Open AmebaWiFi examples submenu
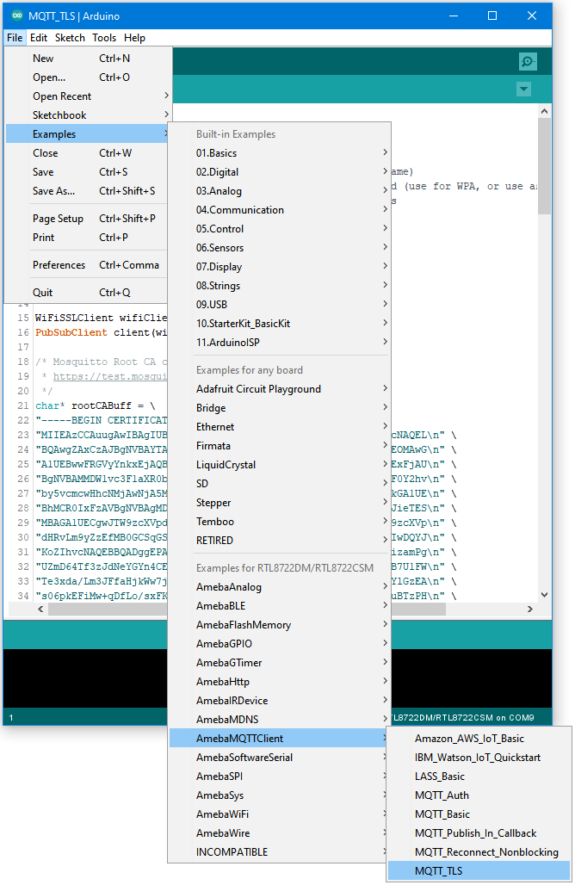Image resolution: width=575 pixels, height=885 pixels. pos(279,814)
